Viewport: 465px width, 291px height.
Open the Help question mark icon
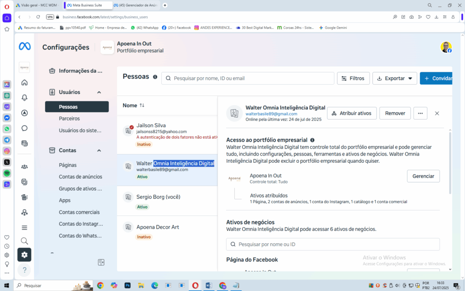[x=25, y=270]
